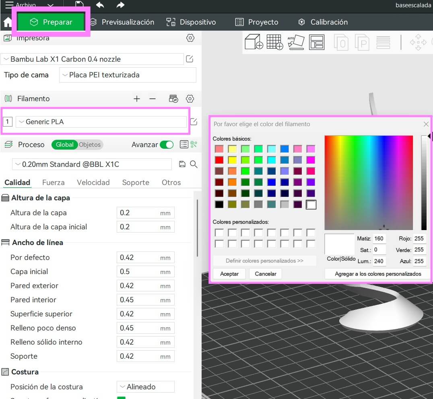Image resolution: width=433 pixels, height=399 pixels.
Task: Open the 0.20mm Standard @BBL X1C dropdown
Action: tap(92, 164)
